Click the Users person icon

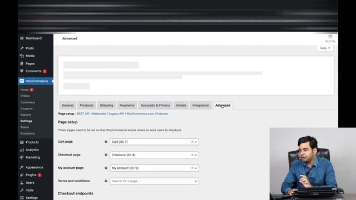pyautogui.click(x=22, y=183)
